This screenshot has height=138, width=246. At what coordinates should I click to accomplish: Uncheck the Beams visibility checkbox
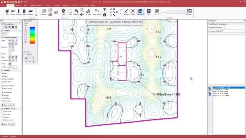3,76
